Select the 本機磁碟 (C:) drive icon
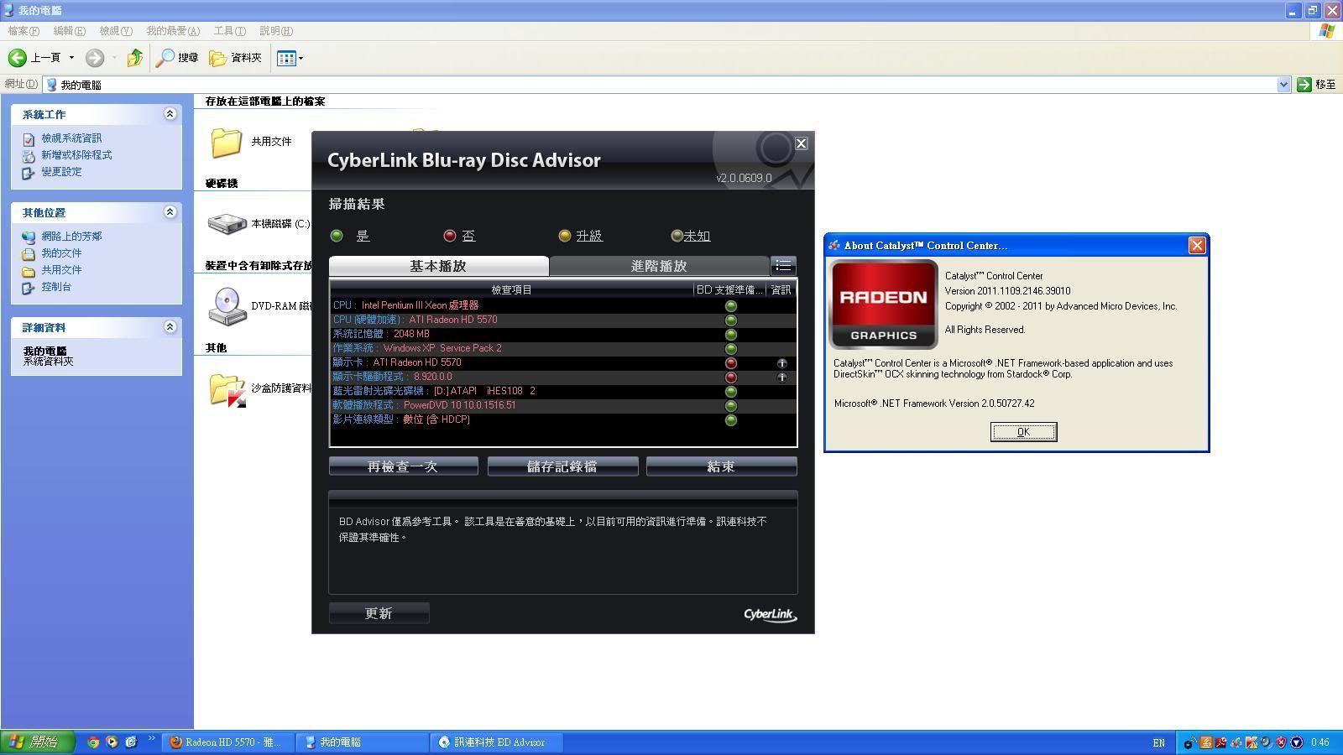1343x755 pixels. click(226, 223)
